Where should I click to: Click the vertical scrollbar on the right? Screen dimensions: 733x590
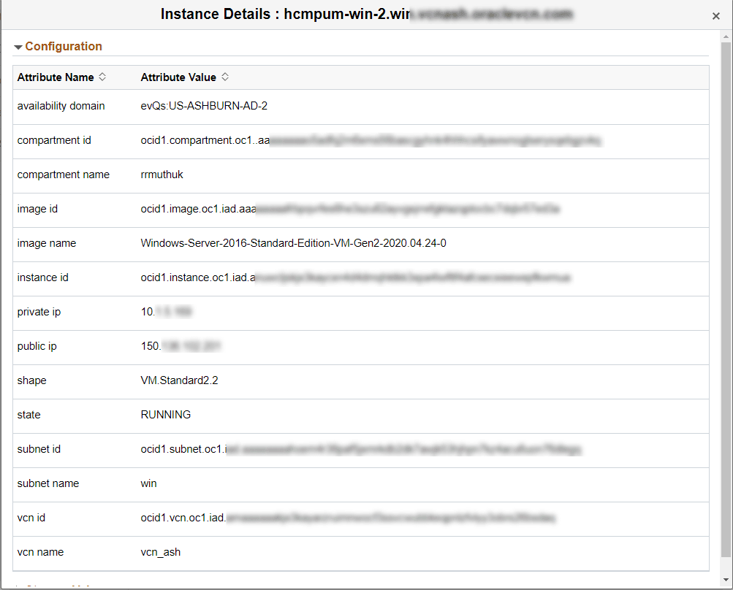tap(728, 292)
